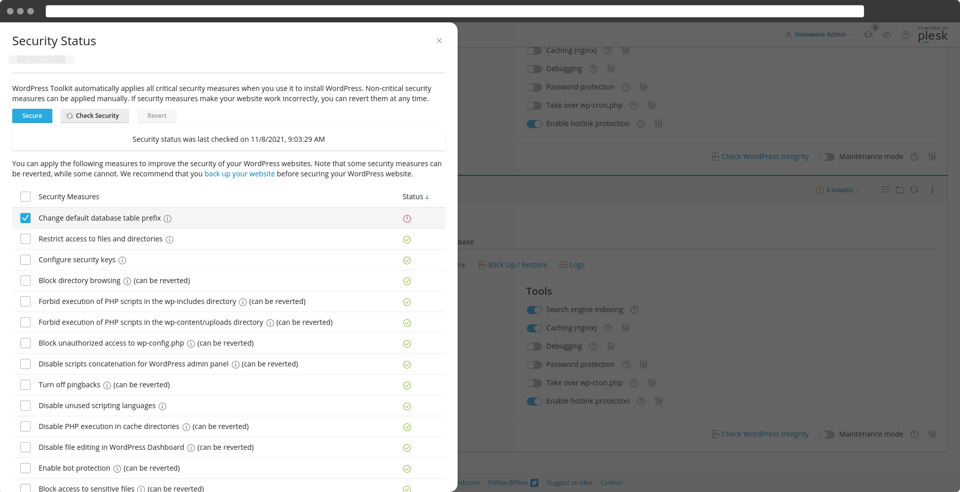Click info icon next to Configure security keys
This screenshot has width=960, height=492.
coord(122,260)
